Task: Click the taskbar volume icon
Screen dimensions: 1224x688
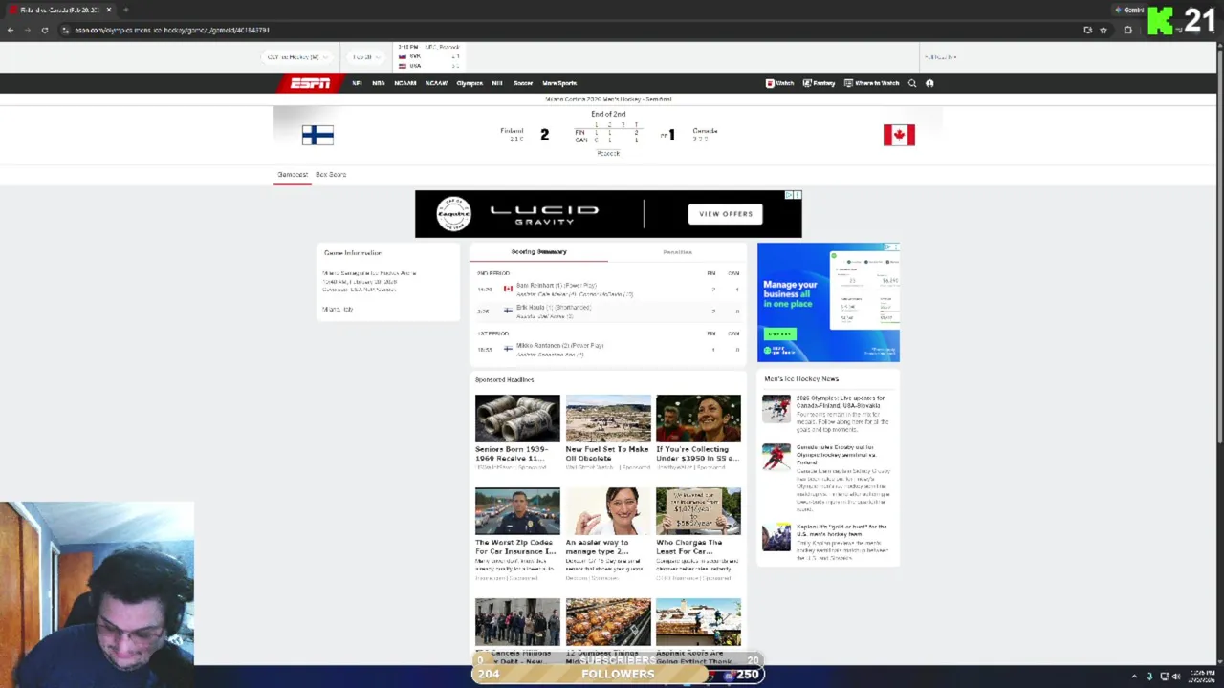Action: pos(1176,677)
